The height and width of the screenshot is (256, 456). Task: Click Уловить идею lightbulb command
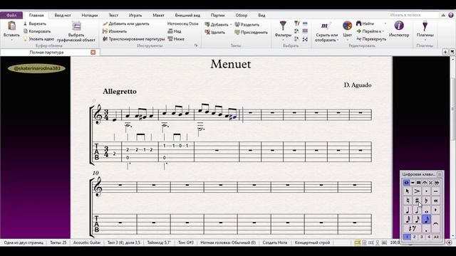coord(38,39)
